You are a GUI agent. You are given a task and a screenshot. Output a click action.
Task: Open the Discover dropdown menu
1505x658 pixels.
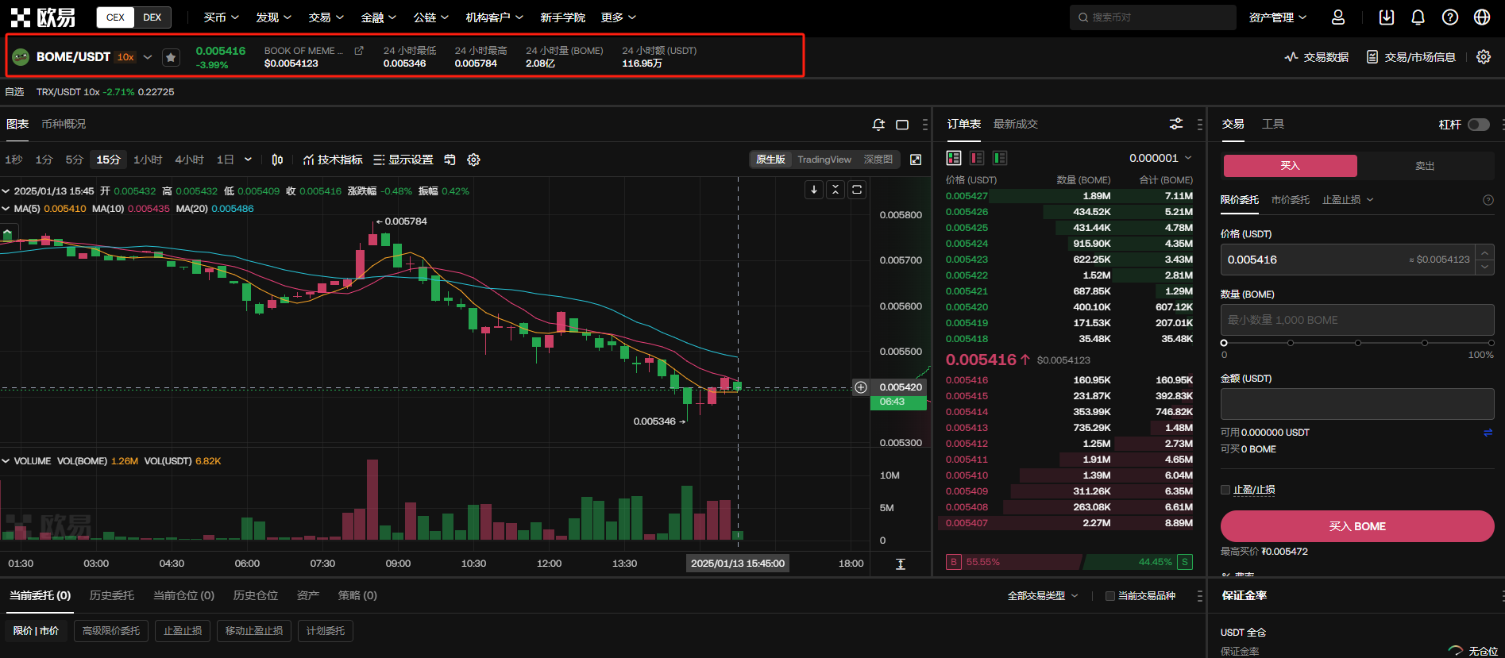pyautogui.click(x=273, y=17)
